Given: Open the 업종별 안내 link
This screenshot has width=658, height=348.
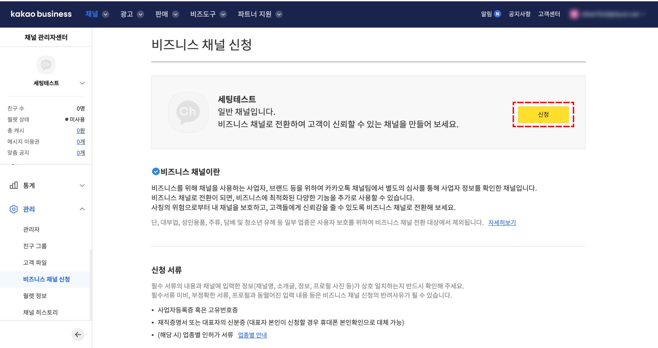Looking at the screenshot, I should pyautogui.click(x=252, y=335).
